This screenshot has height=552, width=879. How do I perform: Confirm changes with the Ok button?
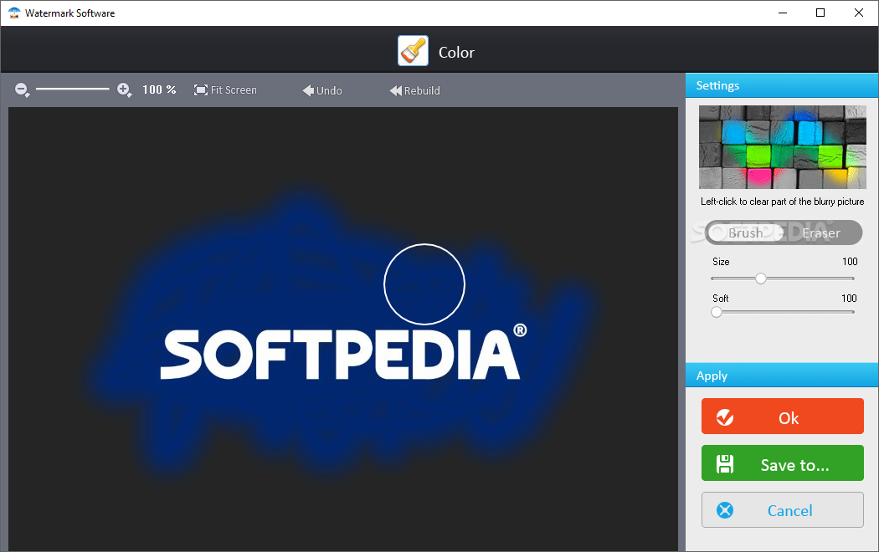click(x=782, y=416)
